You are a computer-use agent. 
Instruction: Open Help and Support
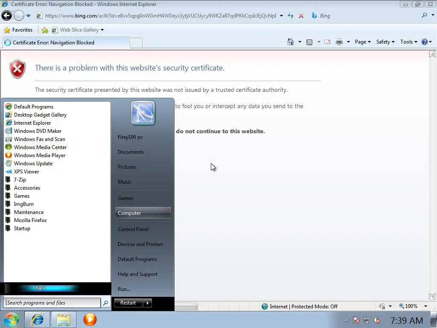[143, 274]
